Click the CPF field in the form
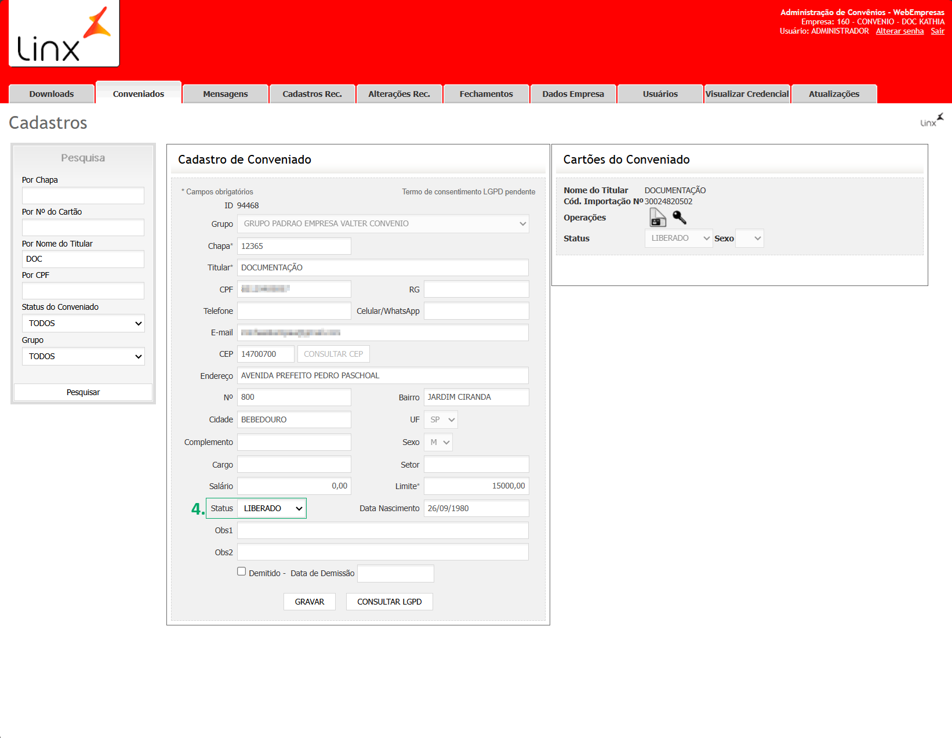The image size is (952, 738). (294, 289)
